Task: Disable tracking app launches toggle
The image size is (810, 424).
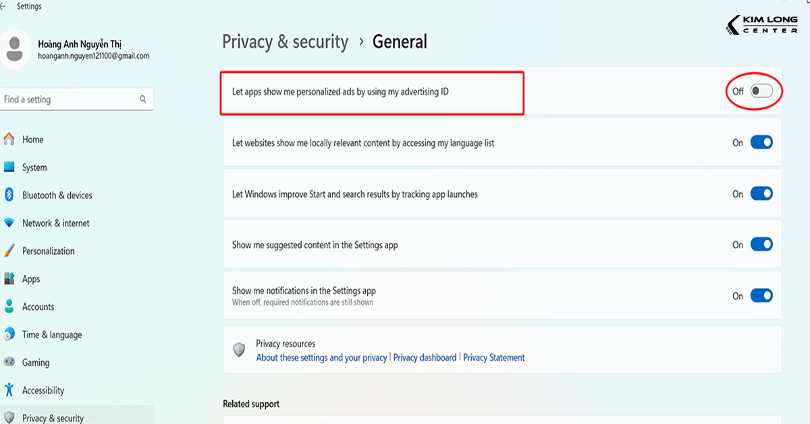Action: click(761, 194)
